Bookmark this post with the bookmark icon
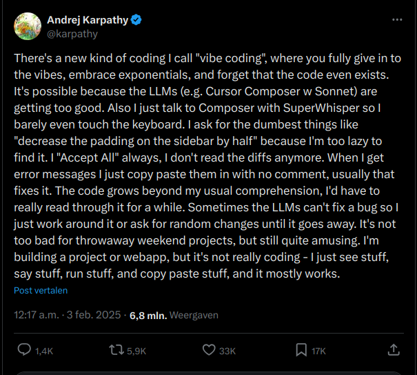Screen dimensions: 417x375 point(301,350)
